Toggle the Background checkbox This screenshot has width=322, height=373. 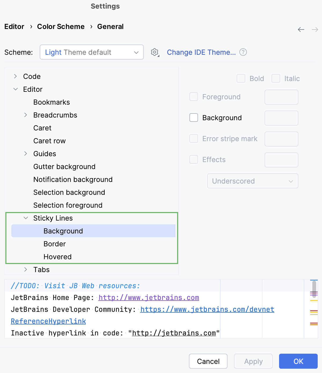[x=193, y=118]
